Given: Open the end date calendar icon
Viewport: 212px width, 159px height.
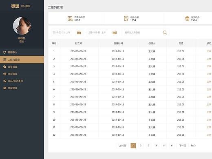Looking at the screenshot, I should tap(115, 33).
